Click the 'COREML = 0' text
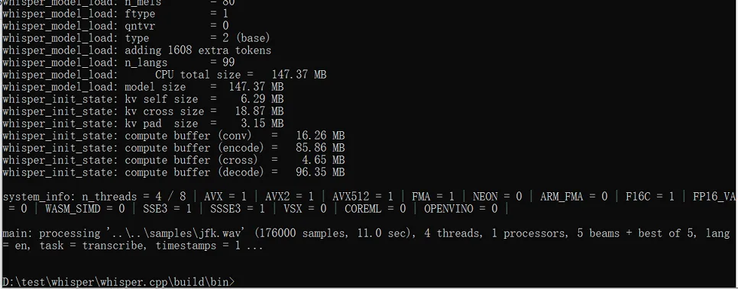Image resolution: width=738 pixels, height=289 pixels. 375,209
